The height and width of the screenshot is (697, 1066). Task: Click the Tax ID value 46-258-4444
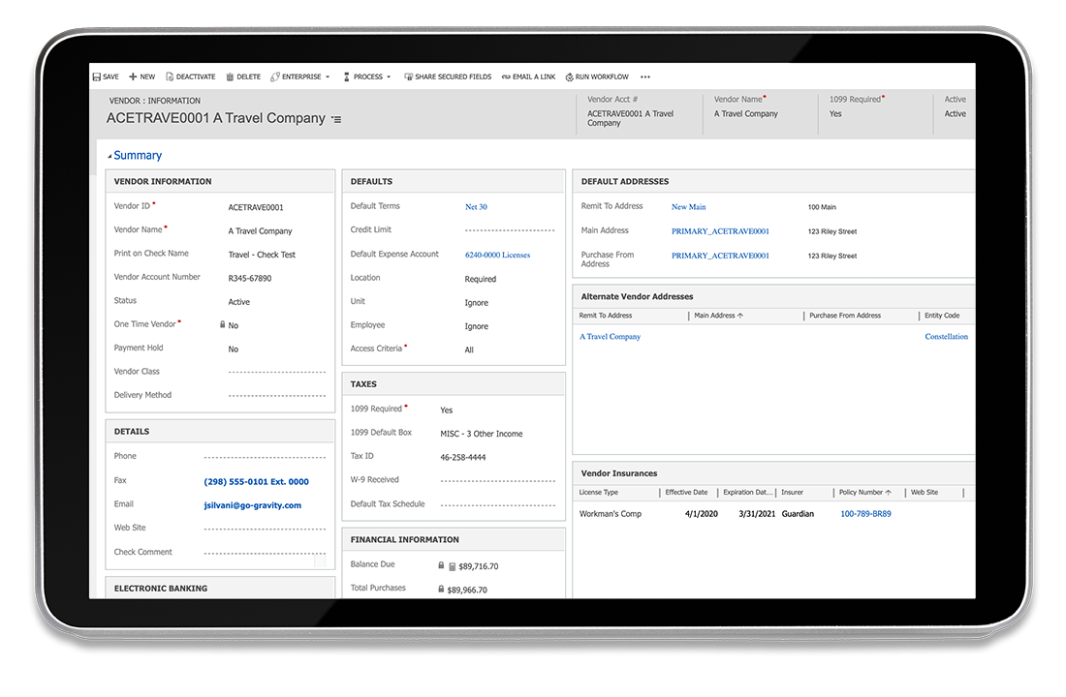463,457
